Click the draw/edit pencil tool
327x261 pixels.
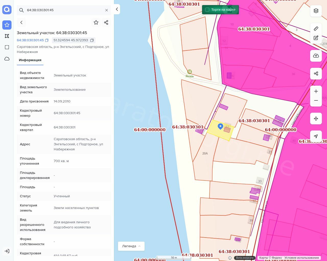[x=316, y=38]
